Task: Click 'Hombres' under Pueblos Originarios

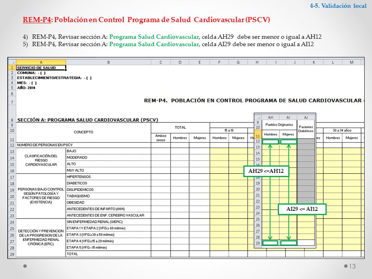Action: click(x=270, y=134)
